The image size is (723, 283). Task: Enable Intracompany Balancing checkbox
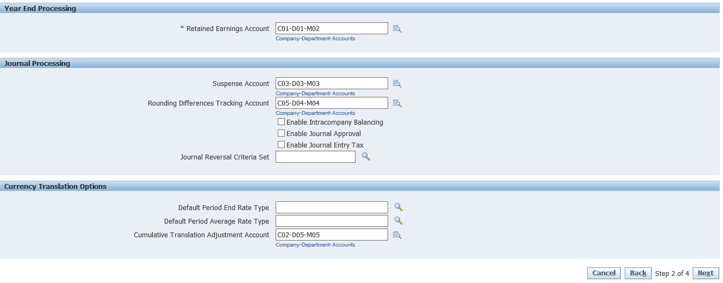pyautogui.click(x=281, y=122)
